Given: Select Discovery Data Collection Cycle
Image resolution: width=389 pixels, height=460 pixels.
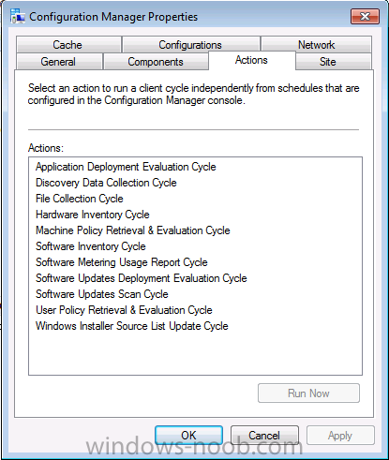Looking at the screenshot, I should tap(106, 183).
